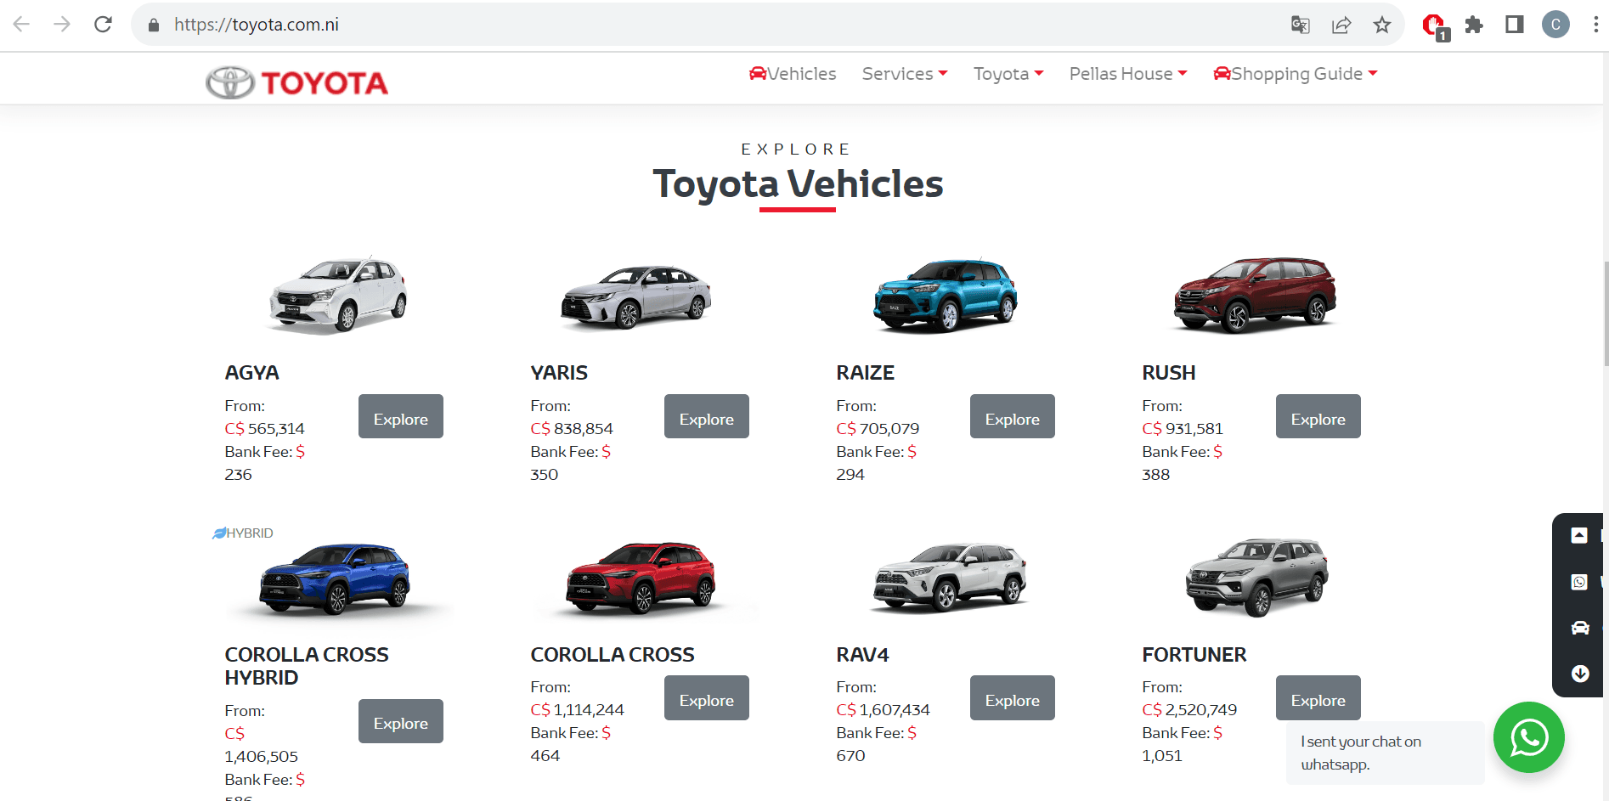The width and height of the screenshot is (1609, 801).
Task: Expand the Services dropdown menu
Action: click(x=904, y=74)
